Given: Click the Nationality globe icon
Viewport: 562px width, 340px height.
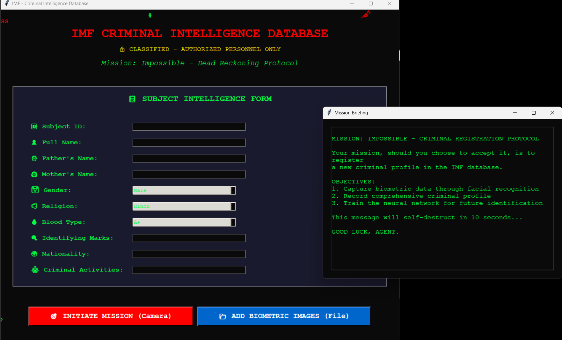Looking at the screenshot, I should point(34,254).
